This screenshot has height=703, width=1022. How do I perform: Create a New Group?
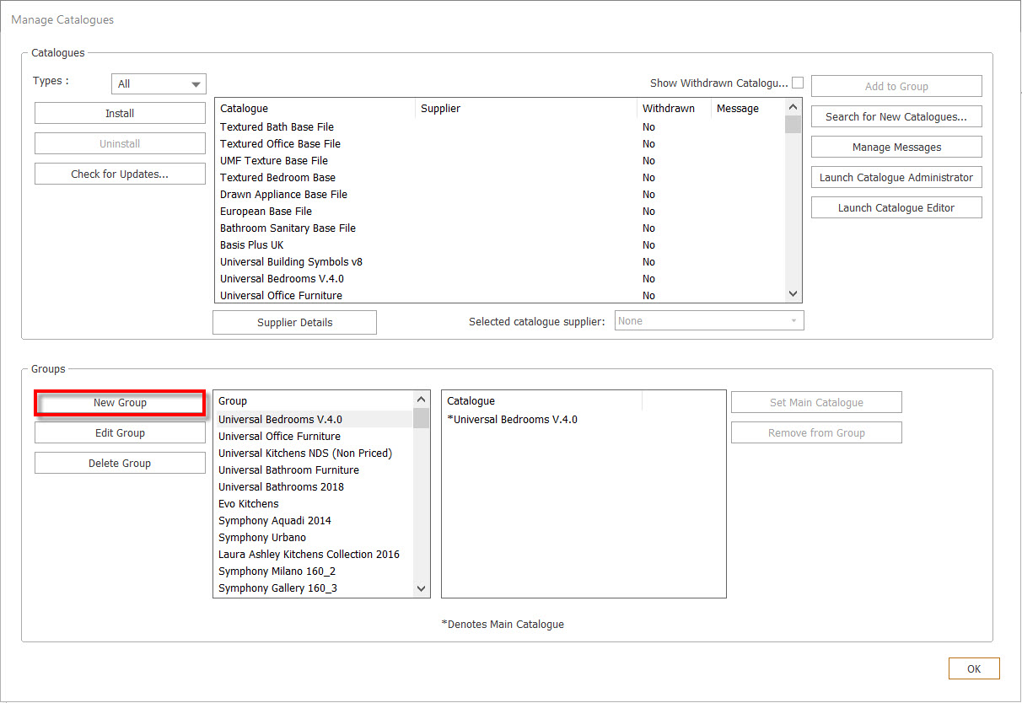click(120, 403)
